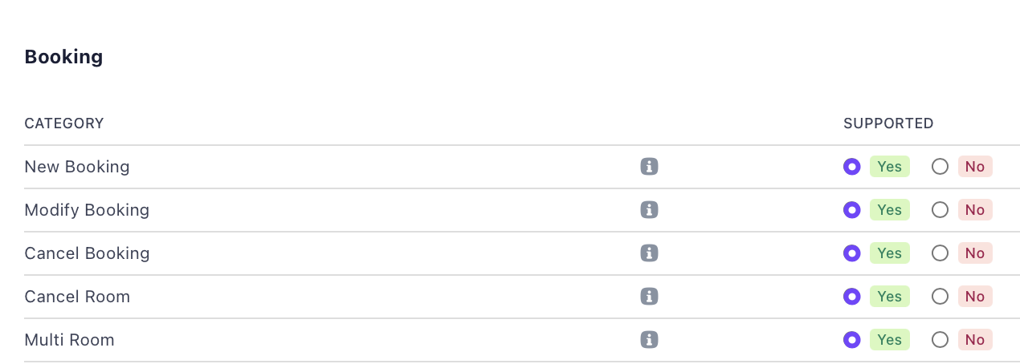This screenshot has height=364, width=1020.
Task: Click the info icon beside Cancel Booking
Action: (x=649, y=253)
